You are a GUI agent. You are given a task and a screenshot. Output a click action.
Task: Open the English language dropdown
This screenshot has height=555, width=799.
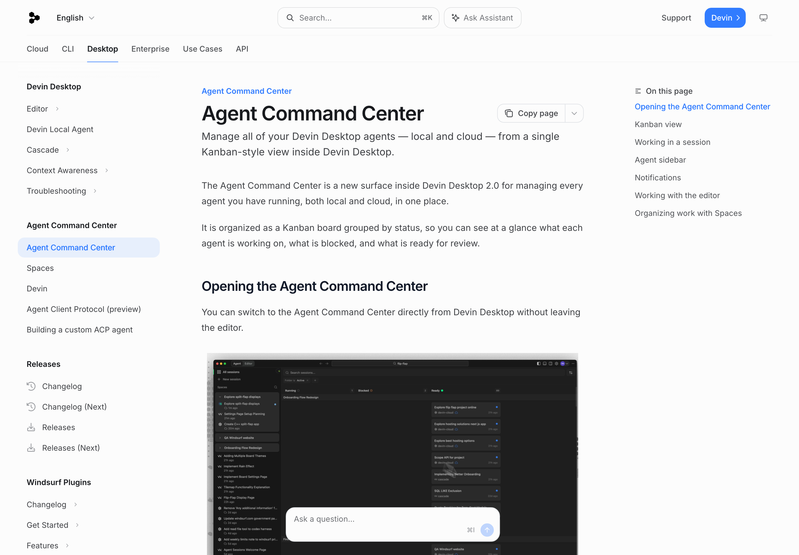(x=75, y=18)
